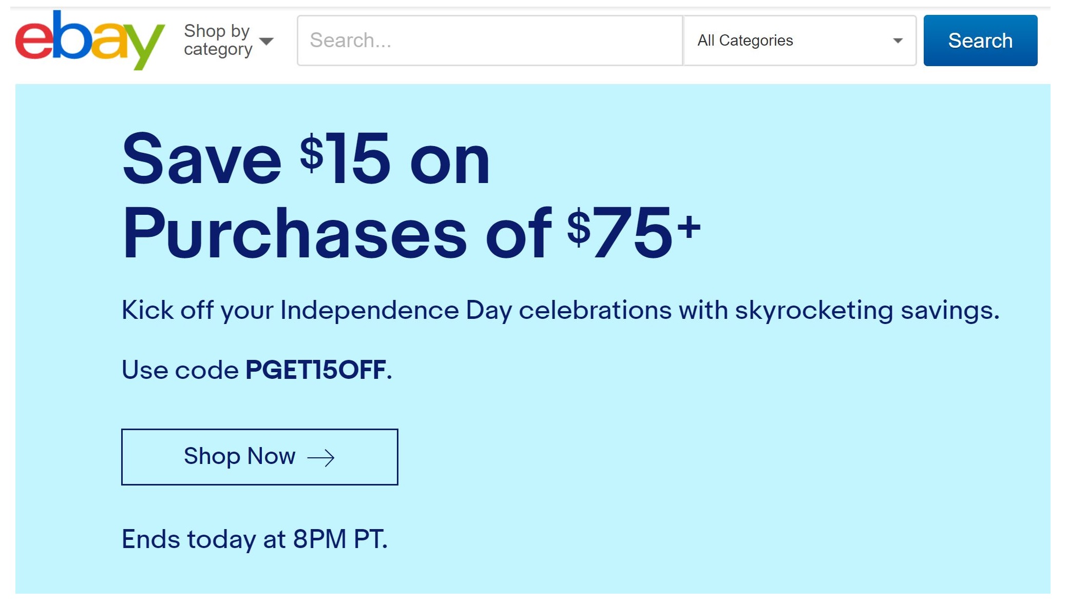The width and height of the screenshot is (1068, 607).
Task: Click the arrow icon beside Shop Now
Action: coord(321,457)
